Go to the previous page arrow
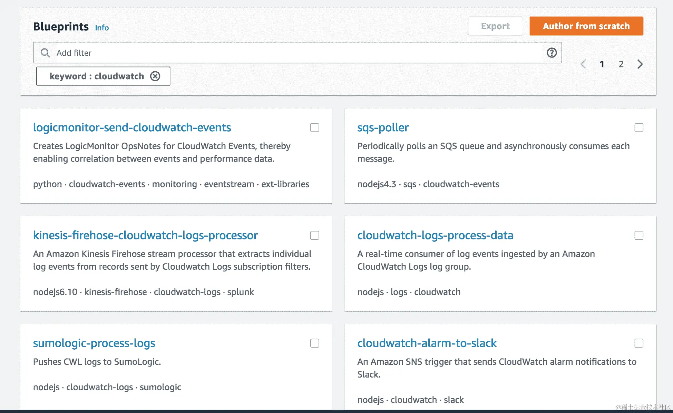 coord(583,64)
